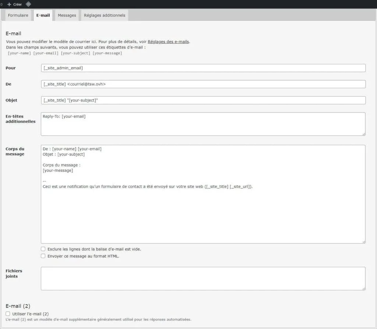Click the [your-email] mail tag
The image size is (377, 329).
[46, 53]
